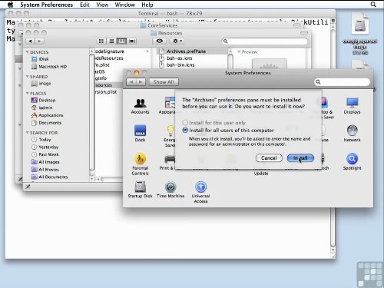Open Time Machine preferences
The height and width of the screenshot is (288, 384).
click(170, 190)
